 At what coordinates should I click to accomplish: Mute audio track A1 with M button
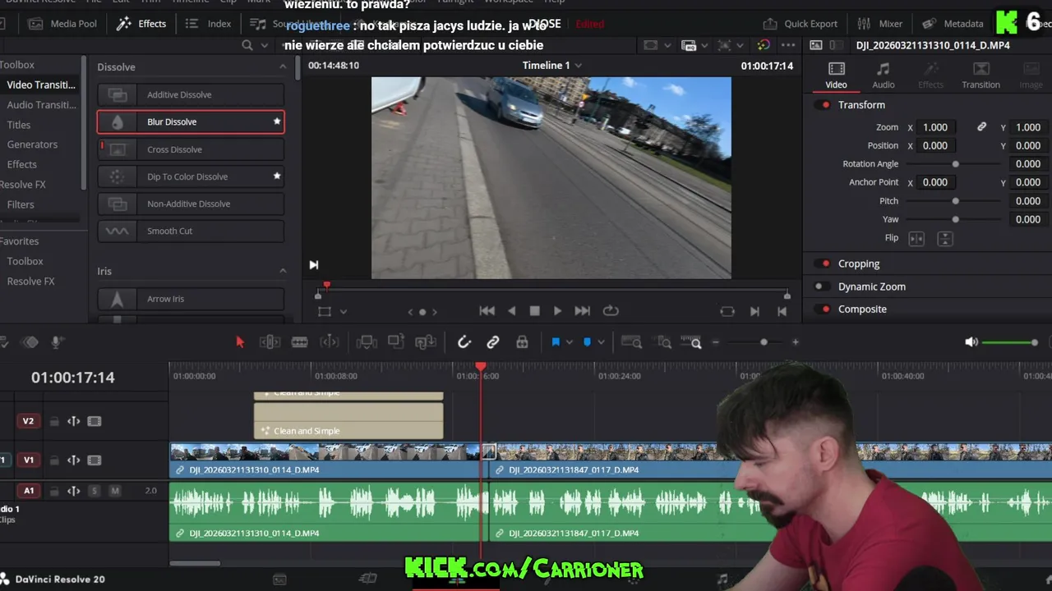[x=114, y=491]
